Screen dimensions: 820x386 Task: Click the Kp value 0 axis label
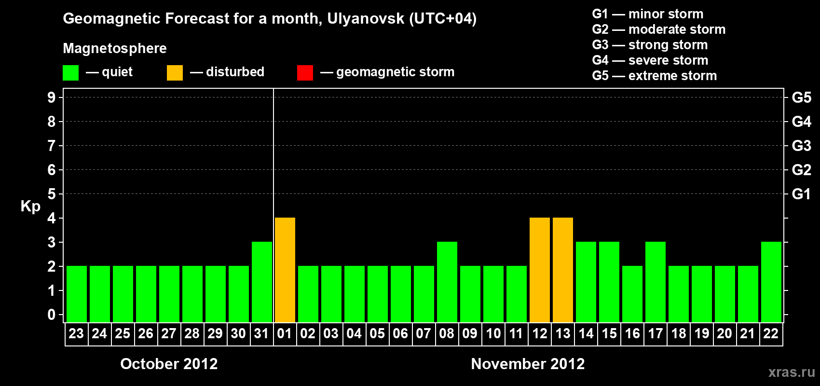pos(52,315)
